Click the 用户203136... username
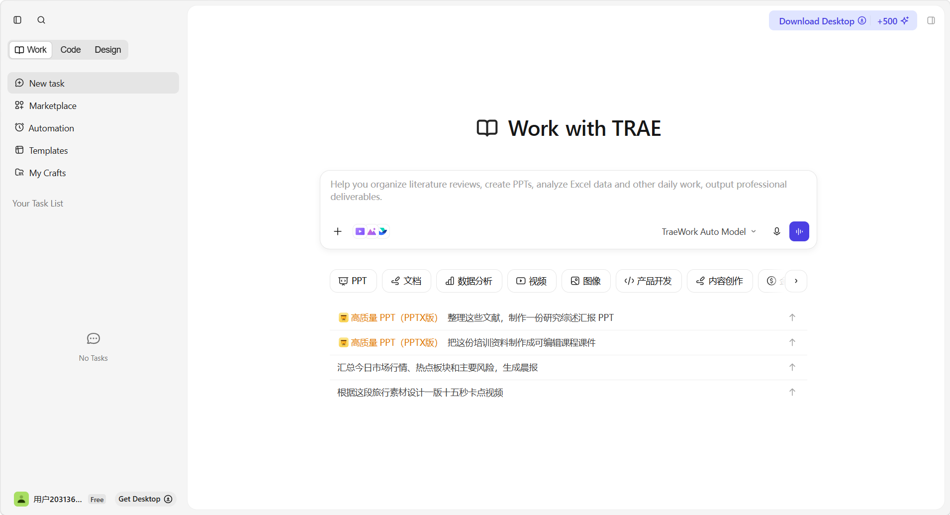 tap(58, 499)
